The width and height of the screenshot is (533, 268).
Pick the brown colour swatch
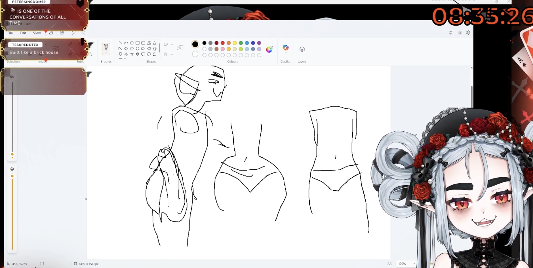click(216, 49)
